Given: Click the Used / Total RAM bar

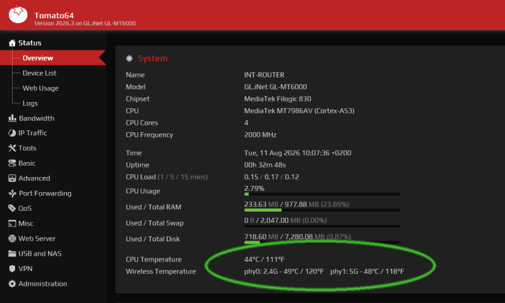Looking at the screenshot, I should [x=322, y=210].
